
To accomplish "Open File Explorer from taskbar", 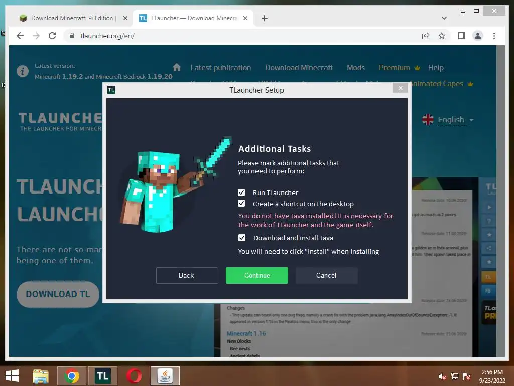I will [41, 376].
